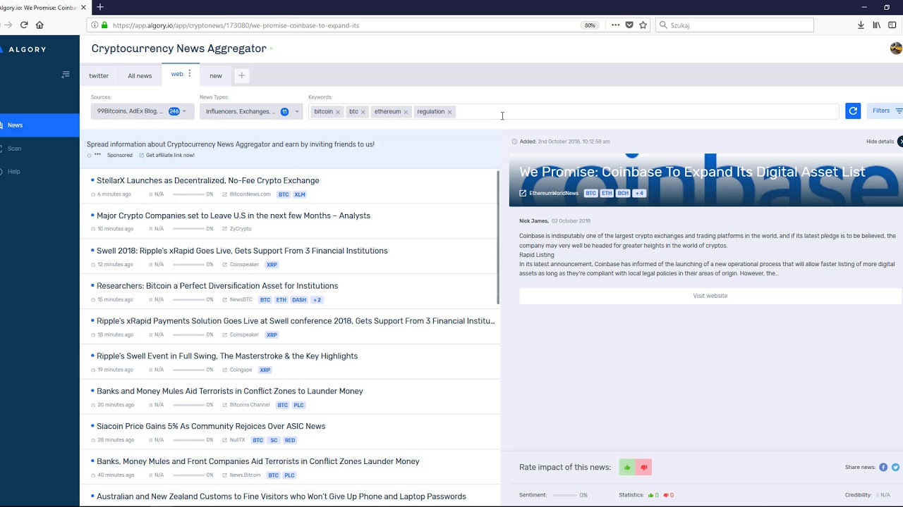Switch to All news tab
Screen dimensions: 903x507
pyautogui.click(x=140, y=75)
